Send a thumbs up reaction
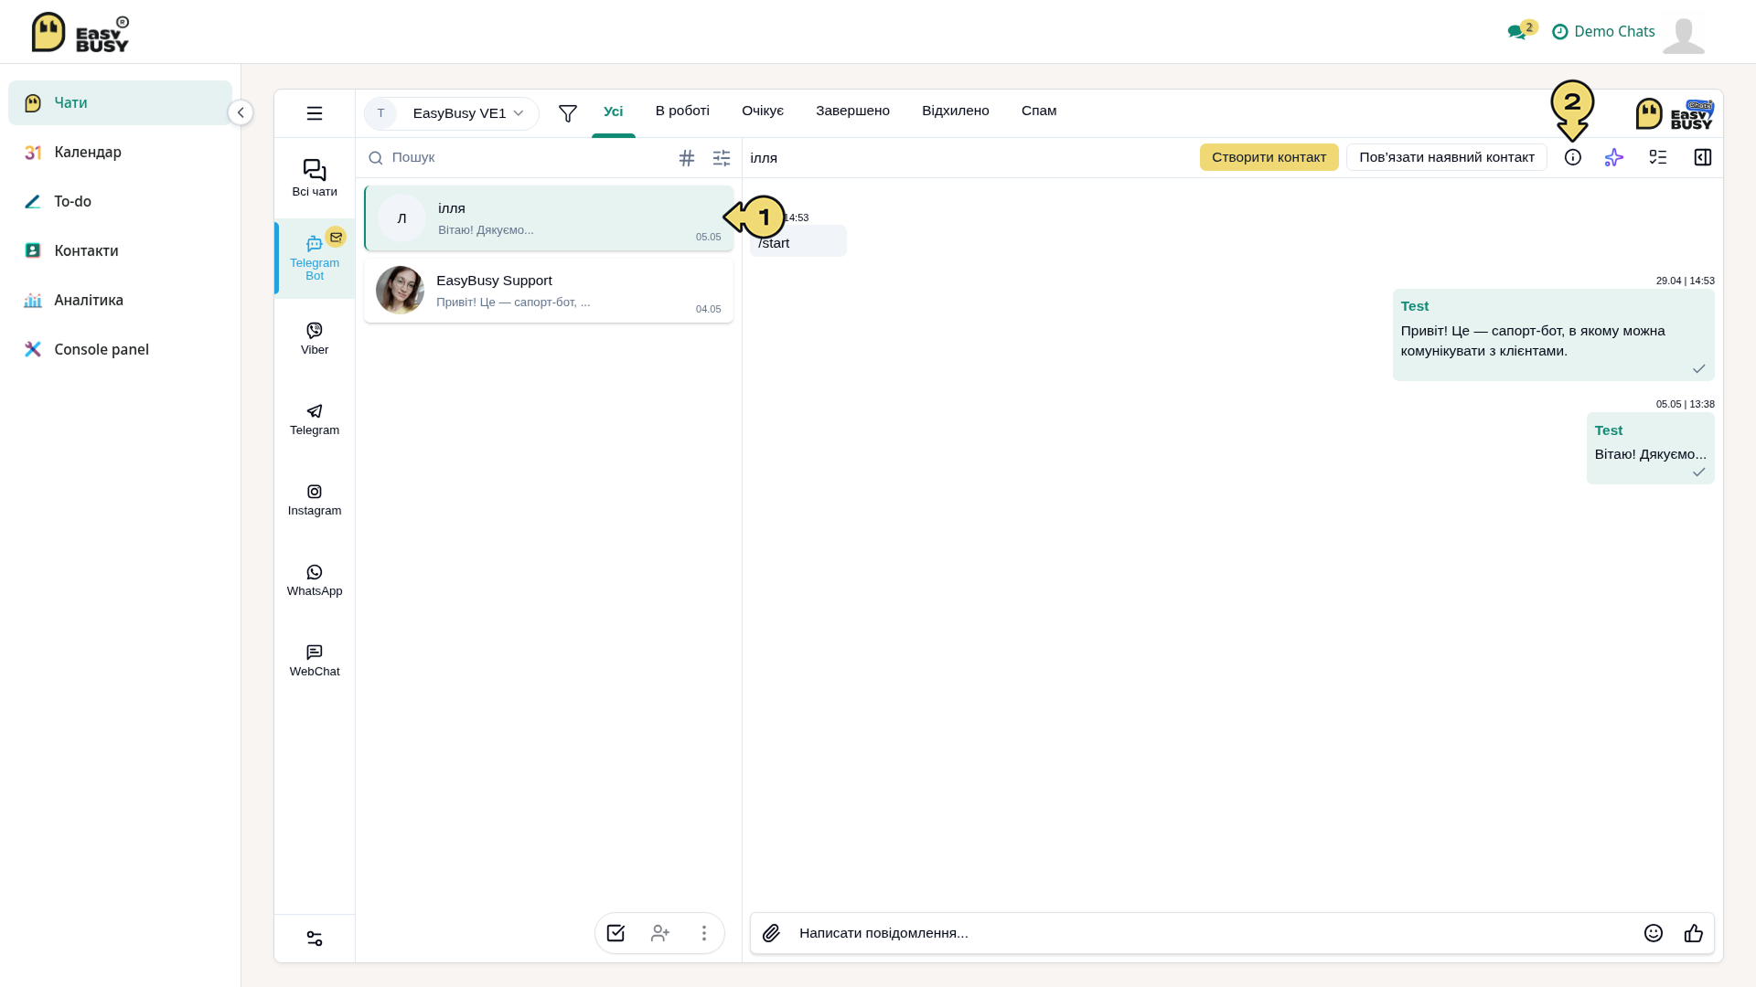The height and width of the screenshot is (987, 1756). (x=1693, y=933)
